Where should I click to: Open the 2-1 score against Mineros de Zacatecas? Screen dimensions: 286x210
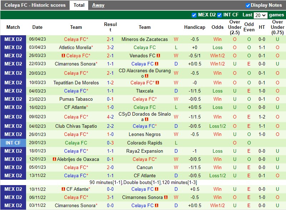(x=110, y=39)
